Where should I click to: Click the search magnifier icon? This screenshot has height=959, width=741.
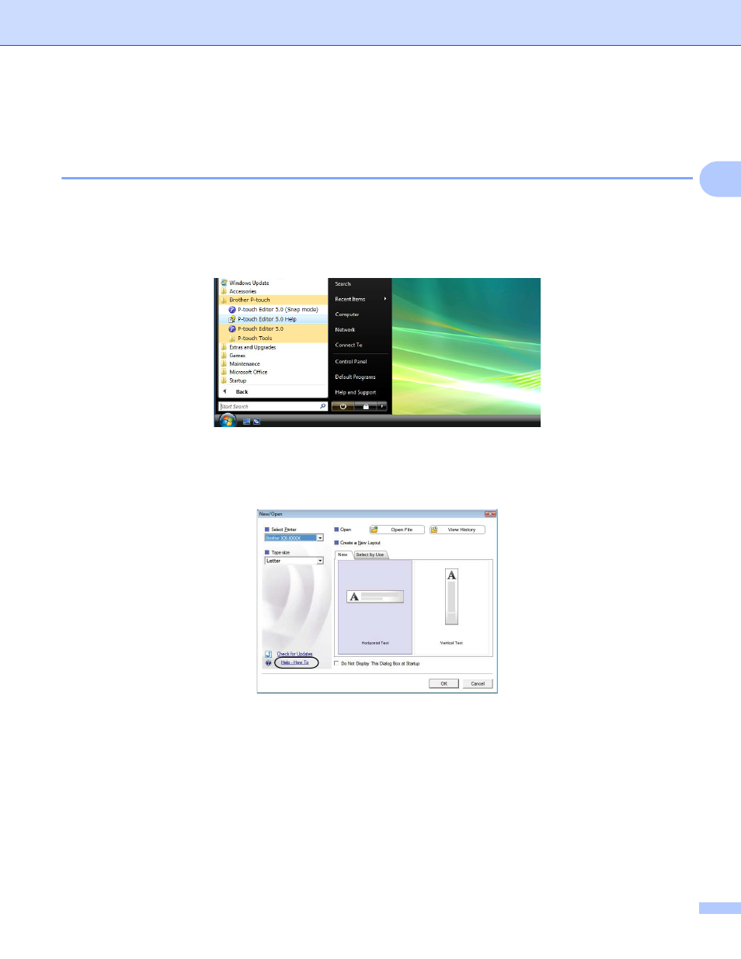[323, 406]
